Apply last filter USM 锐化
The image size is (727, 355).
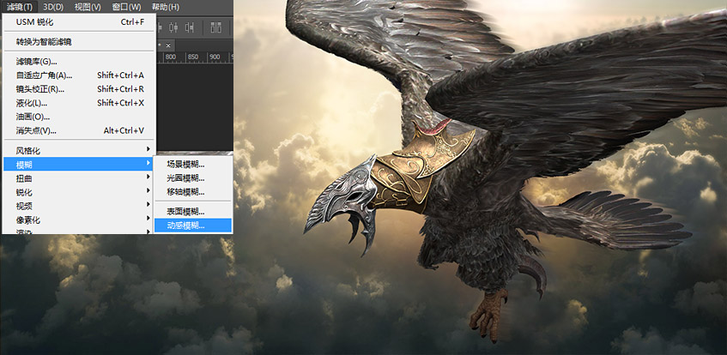tap(80, 22)
